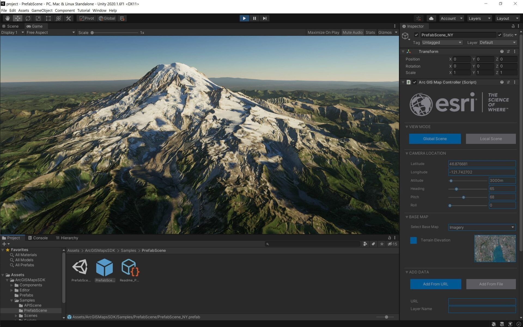Open the Collaborate icon in the toolbar

[418, 18]
